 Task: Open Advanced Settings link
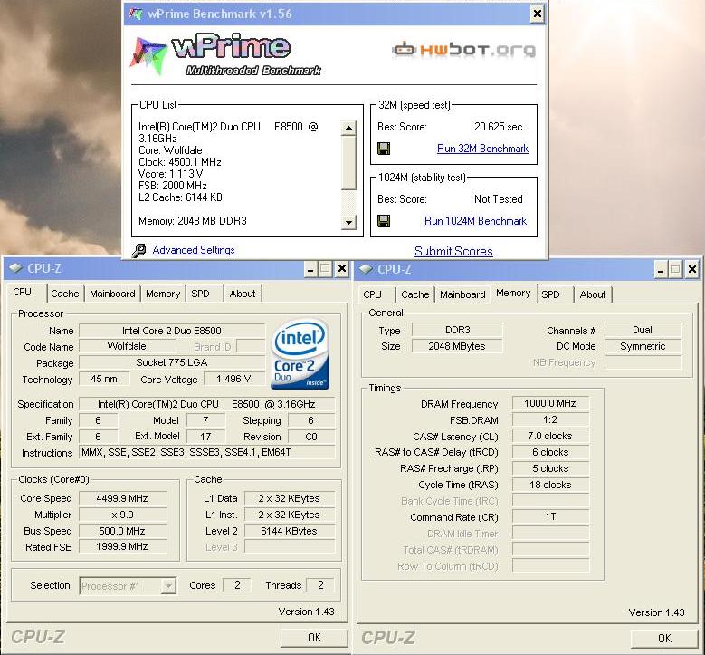194,250
